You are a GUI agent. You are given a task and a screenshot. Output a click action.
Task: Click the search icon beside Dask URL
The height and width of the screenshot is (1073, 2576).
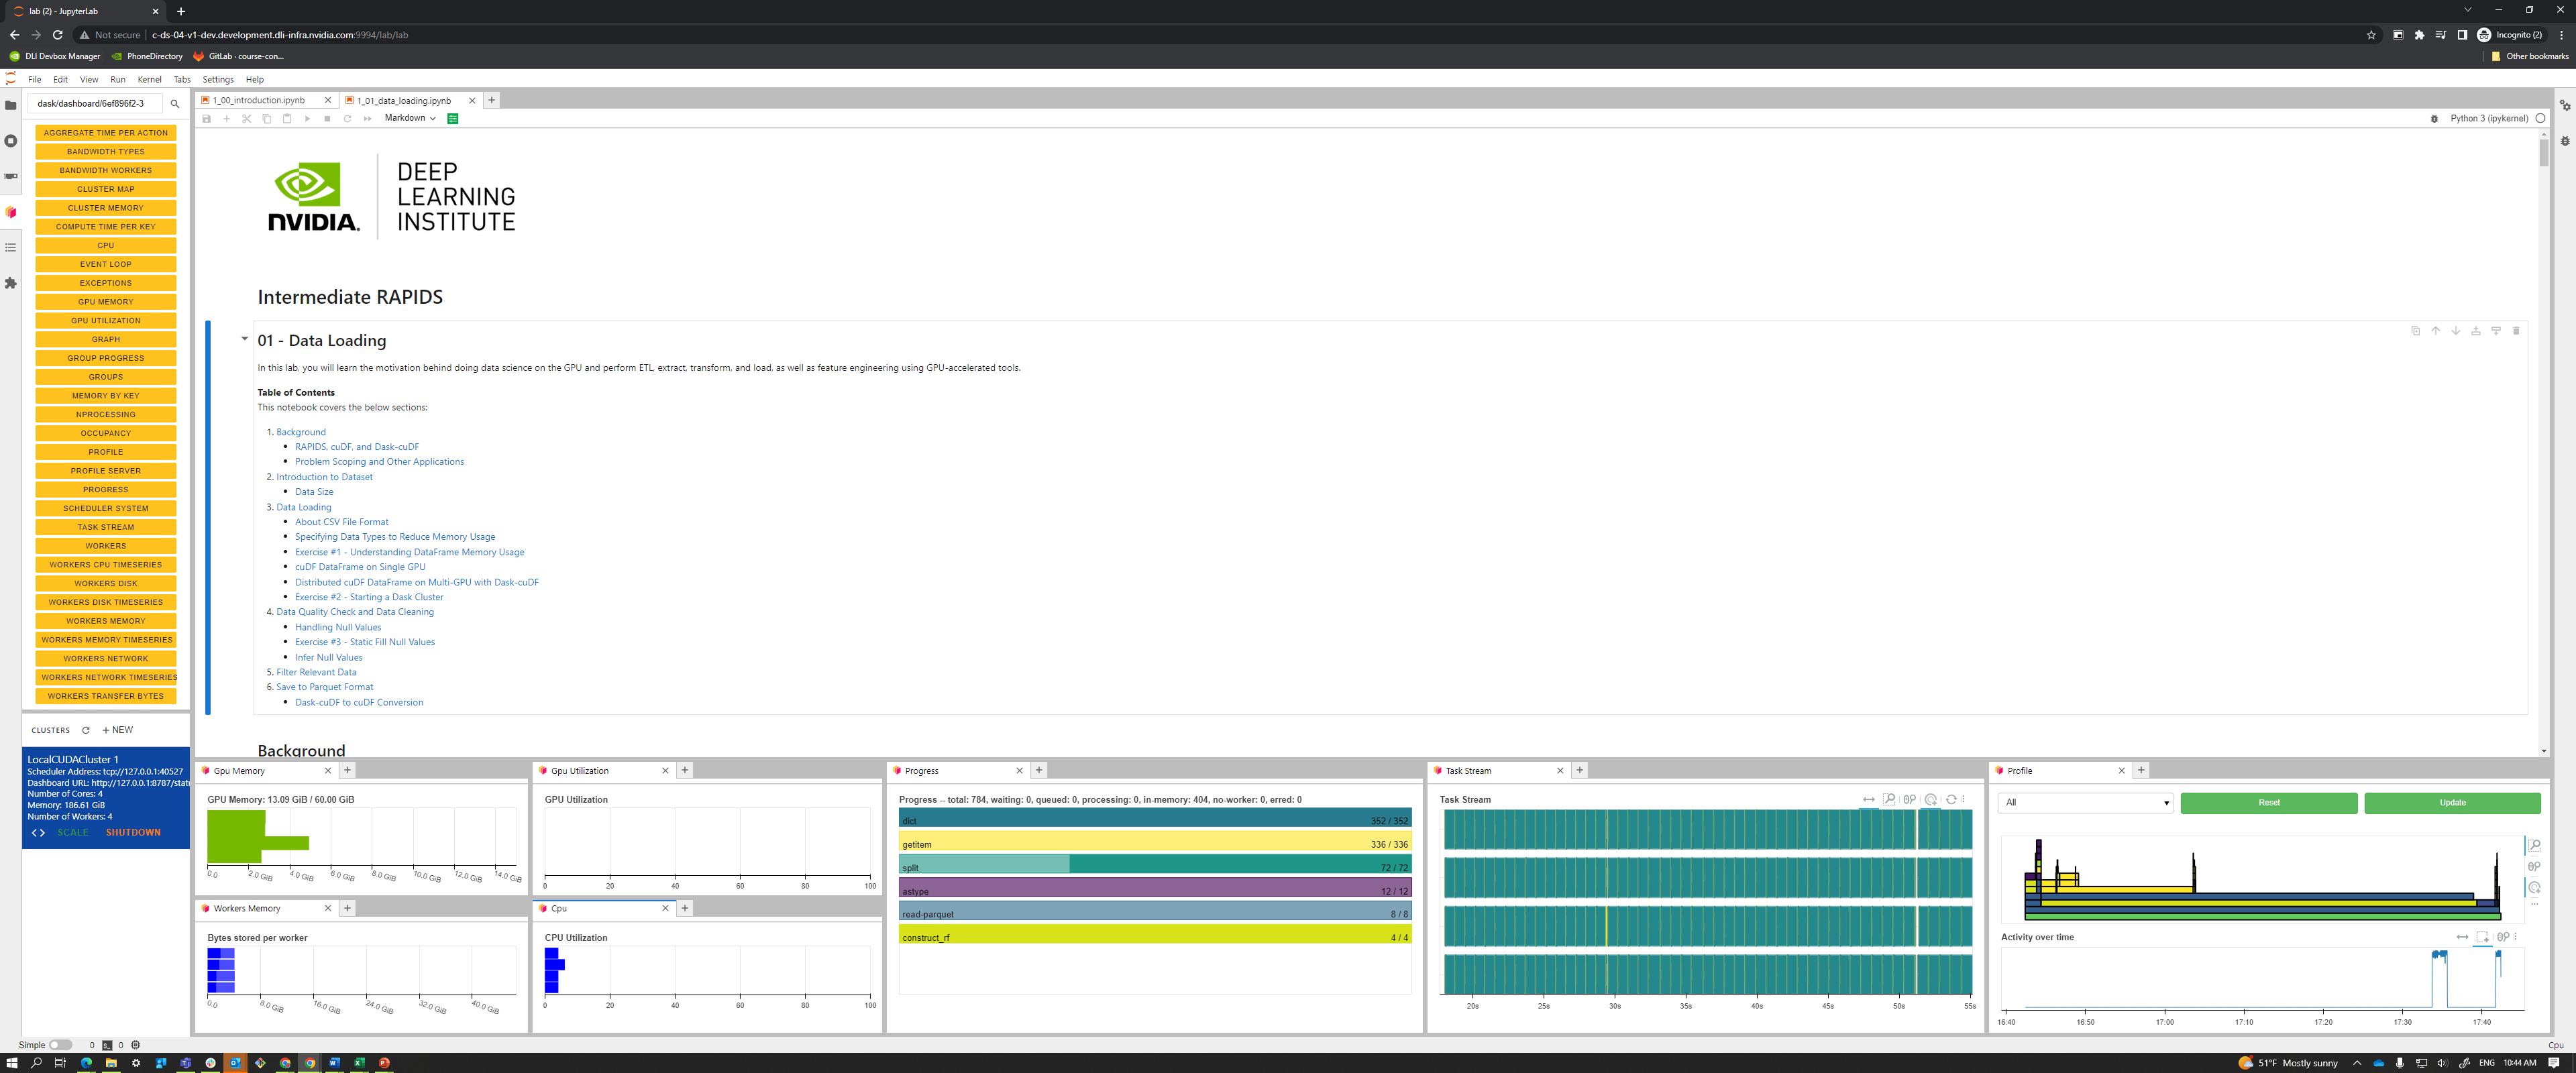click(175, 104)
